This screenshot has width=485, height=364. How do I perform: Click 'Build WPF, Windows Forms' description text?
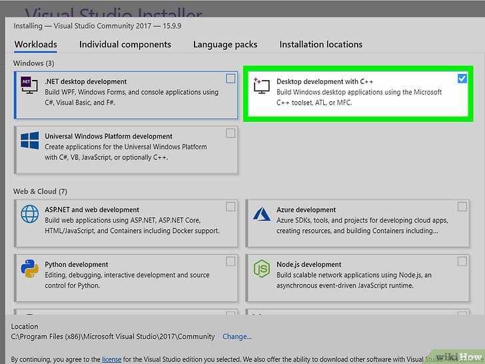[131, 97]
